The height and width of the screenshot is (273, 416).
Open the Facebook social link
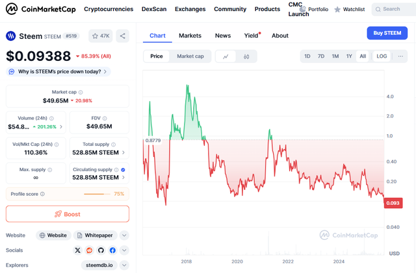[x=112, y=250]
